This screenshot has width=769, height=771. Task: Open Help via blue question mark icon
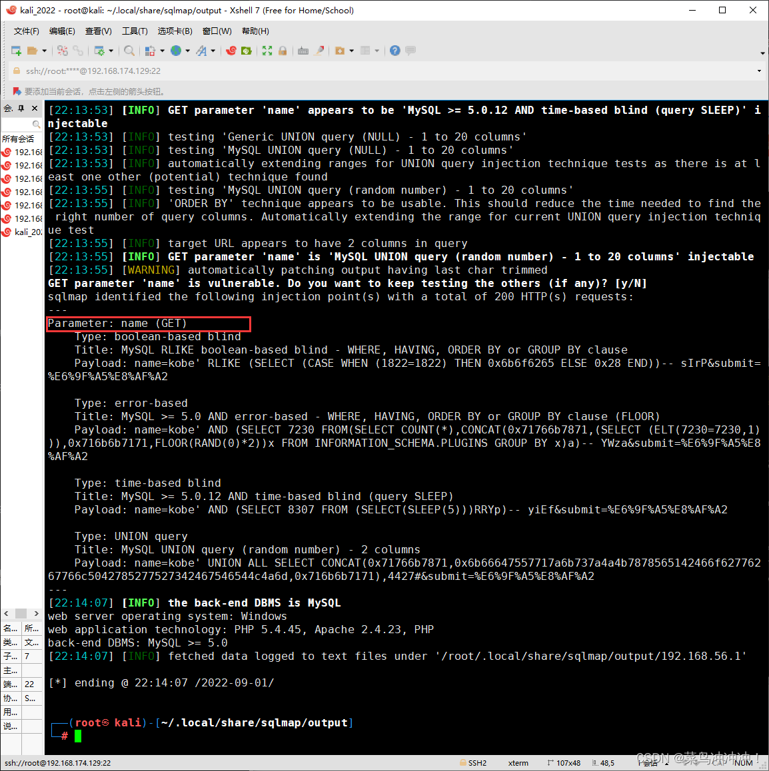[394, 51]
